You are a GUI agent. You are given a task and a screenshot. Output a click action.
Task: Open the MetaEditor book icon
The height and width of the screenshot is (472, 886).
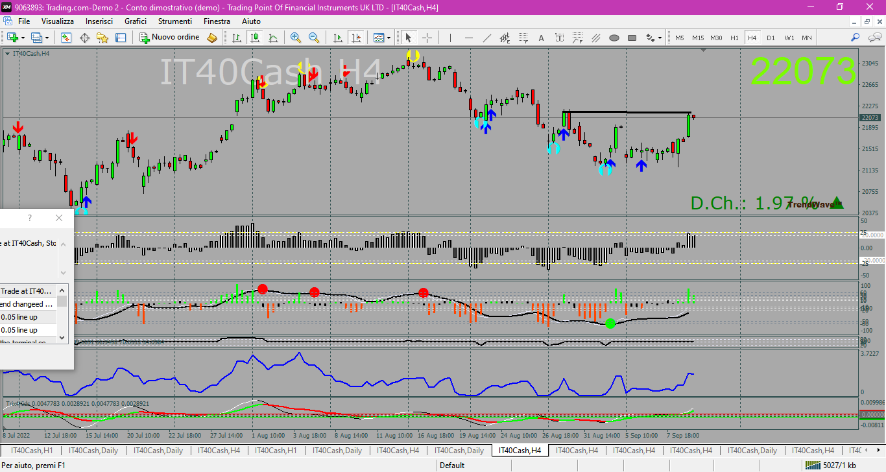pyautogui.click(x=213, y=38)
